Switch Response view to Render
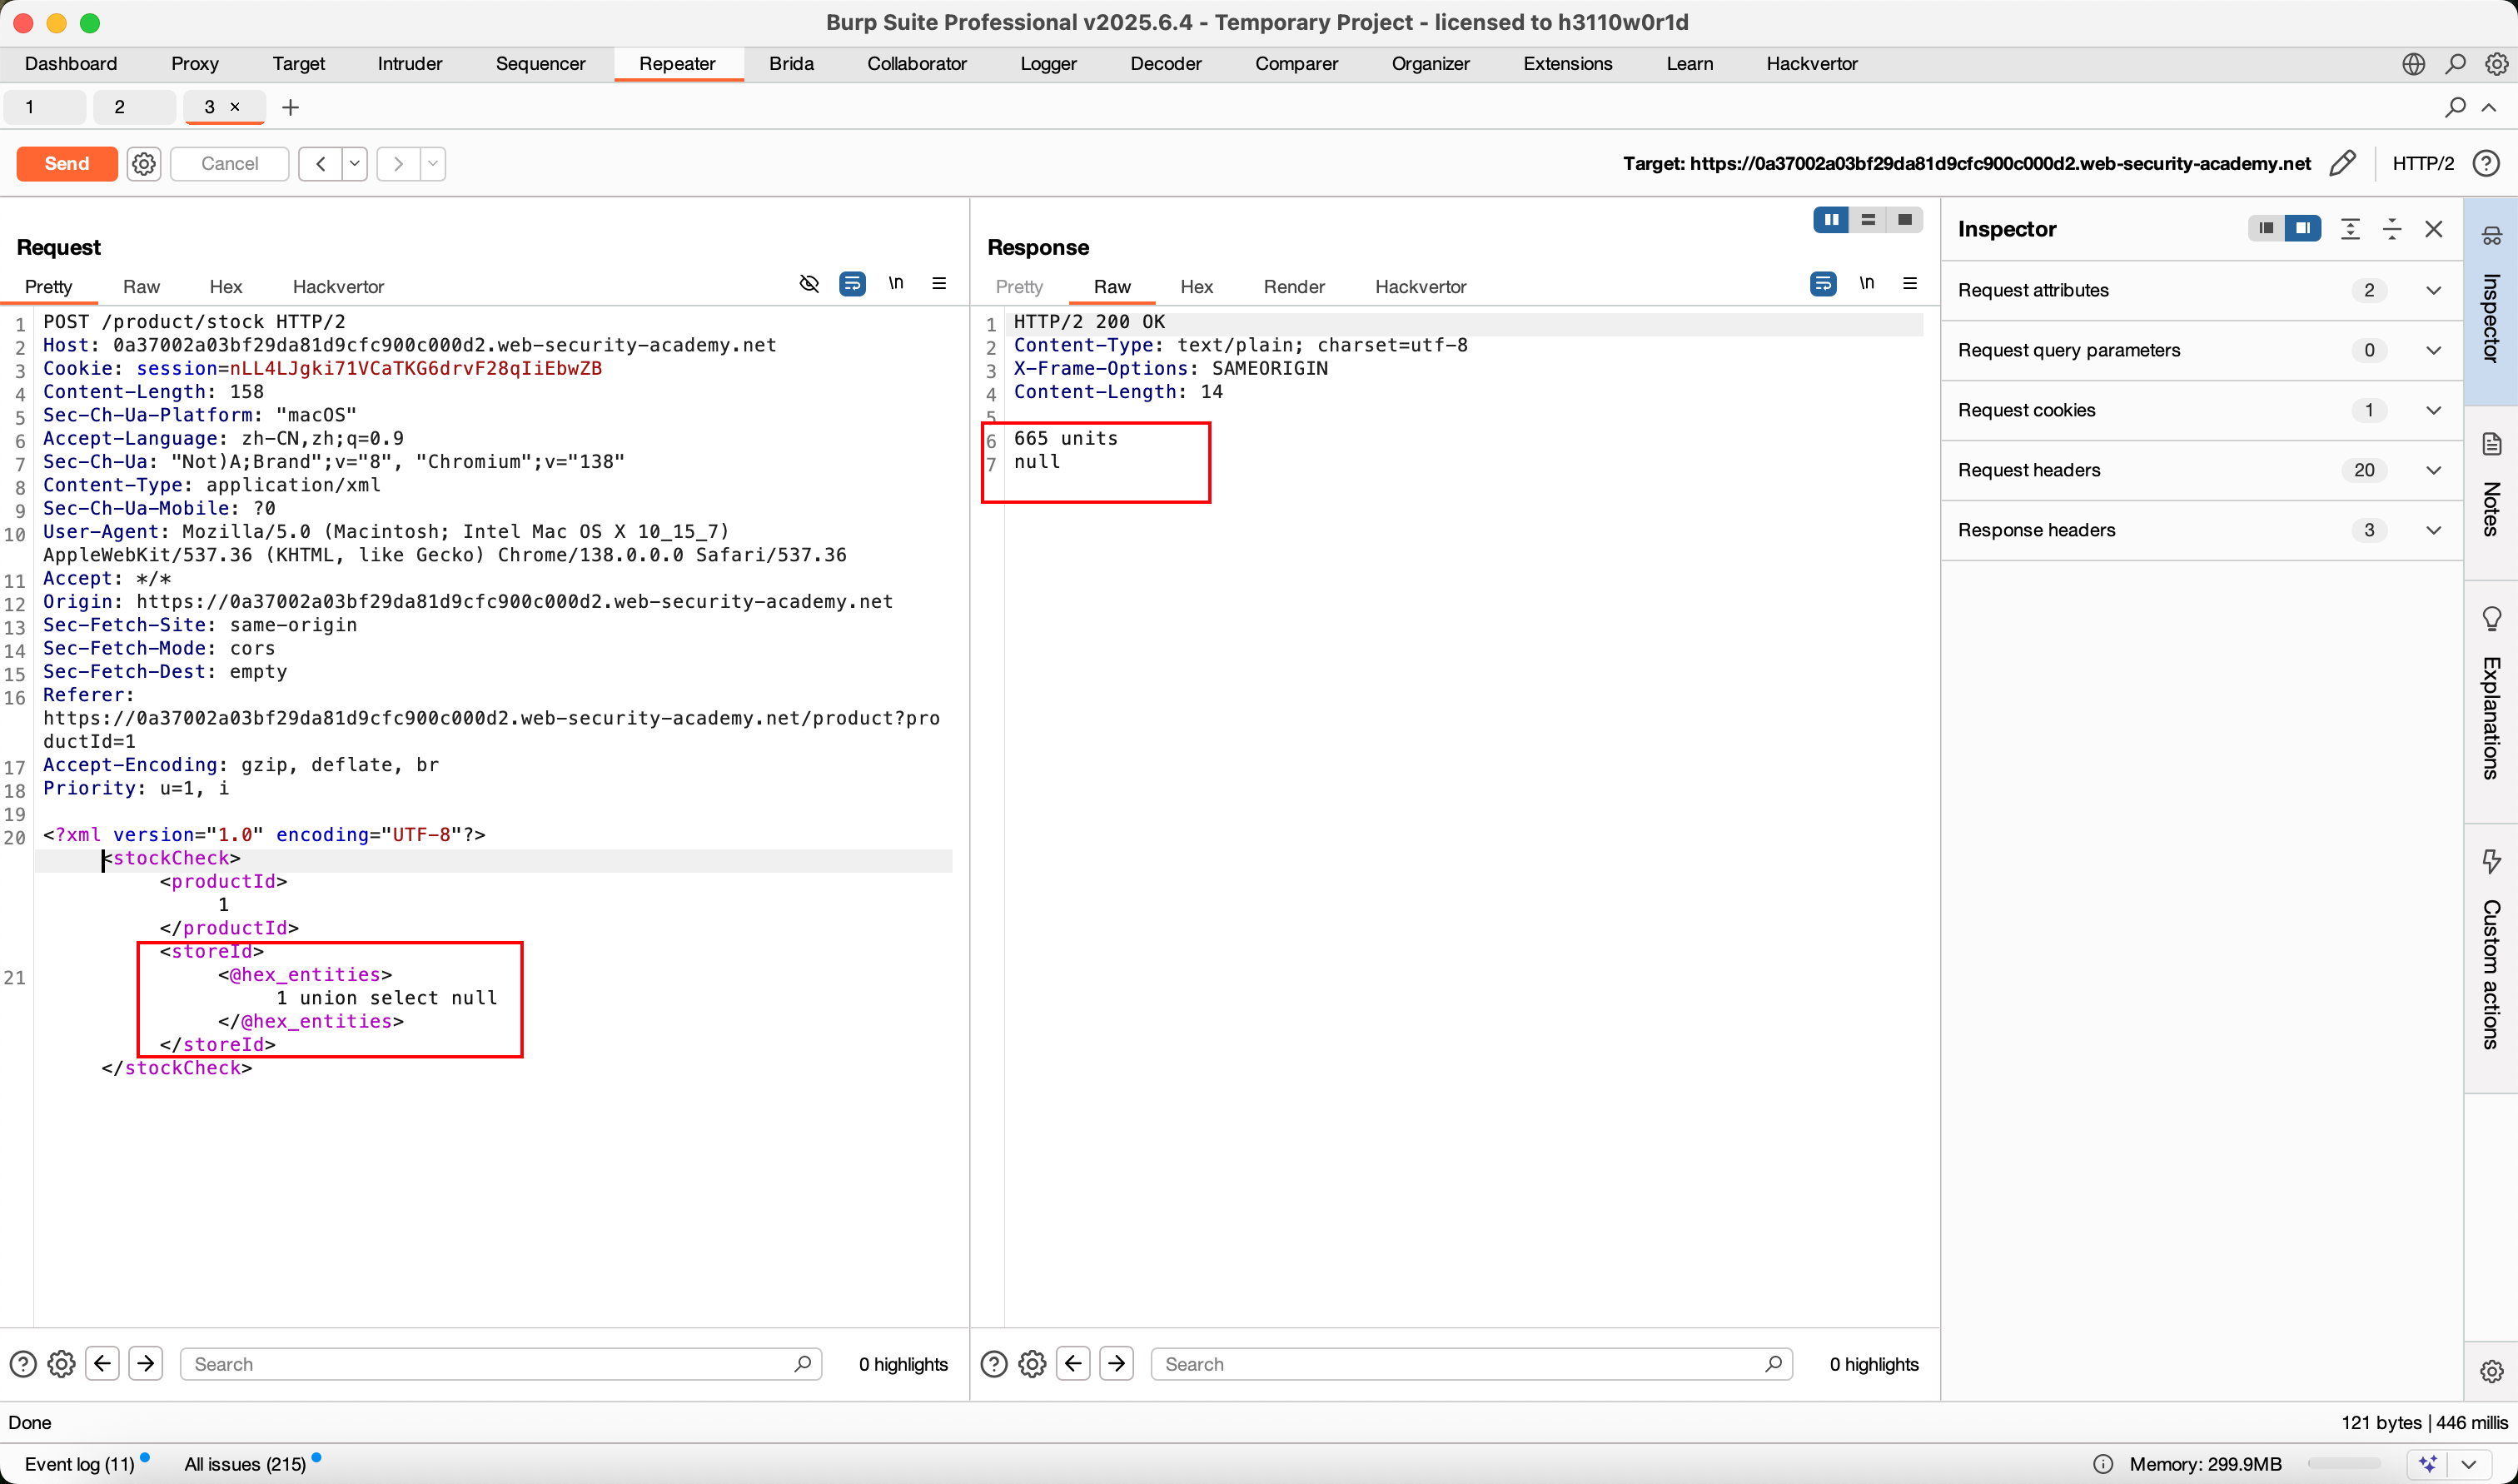This screenshot has height=1484, width=2518. pos(1293,287)
